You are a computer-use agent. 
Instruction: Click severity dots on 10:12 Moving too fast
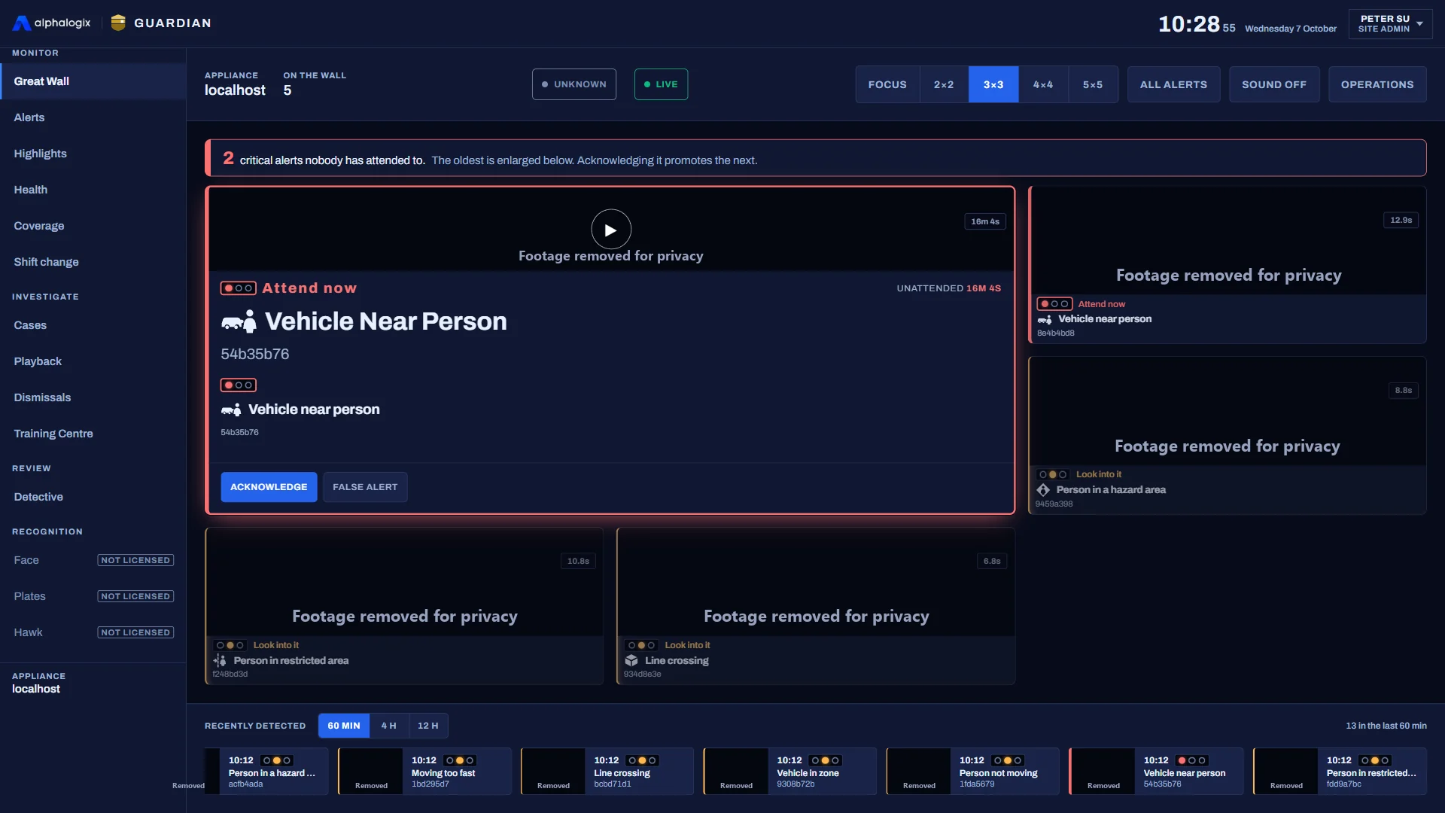pos(459,760)
